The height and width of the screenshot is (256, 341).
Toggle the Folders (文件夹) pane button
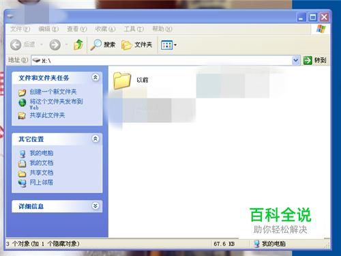point(136,44)
